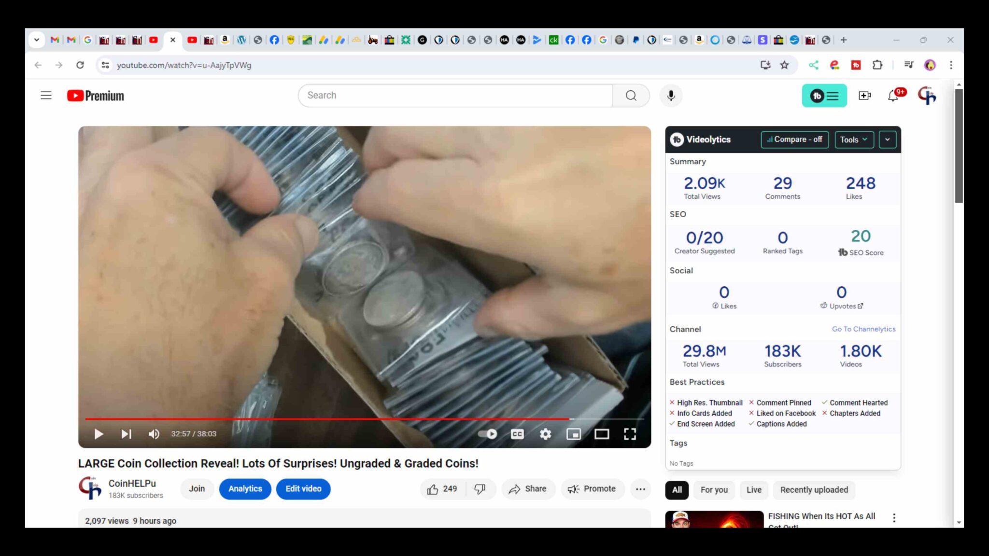The height and width of the screenshot is (556, 989).
Task: Enter full screen mode
Action: tap(630, 434)
